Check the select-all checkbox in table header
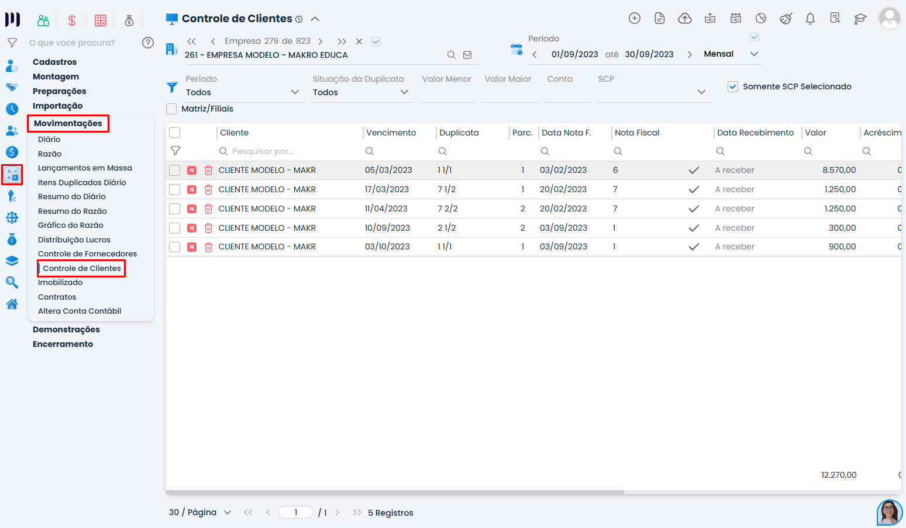Image resolution: width=906 pixels, height=528 pixels. coord(174,133)
